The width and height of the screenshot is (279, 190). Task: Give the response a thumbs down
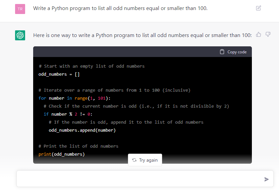[x=268, y=34]
